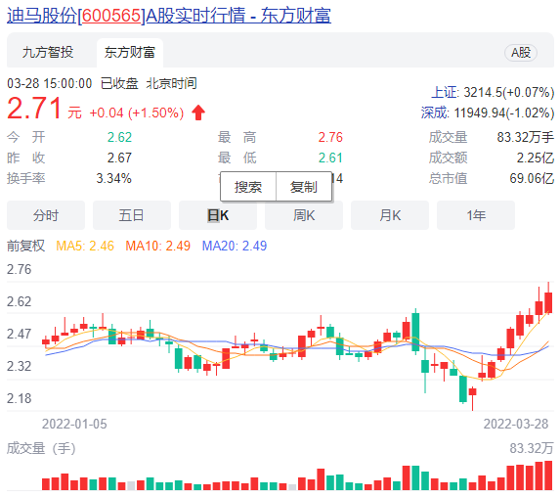Choose 复制 in the popup menu

point(304,187)
